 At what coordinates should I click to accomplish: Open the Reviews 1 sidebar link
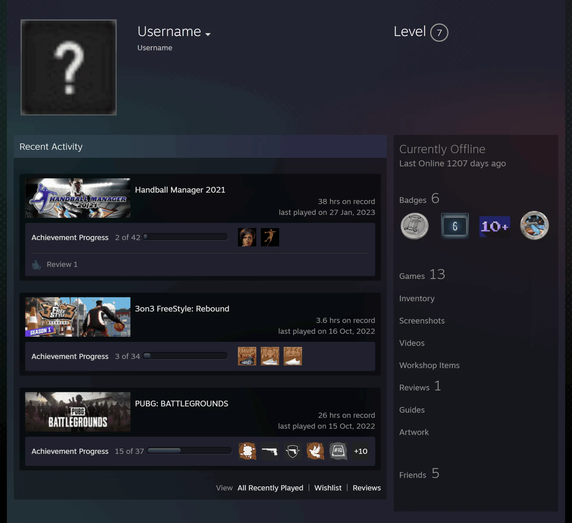[x=420, y=387]
